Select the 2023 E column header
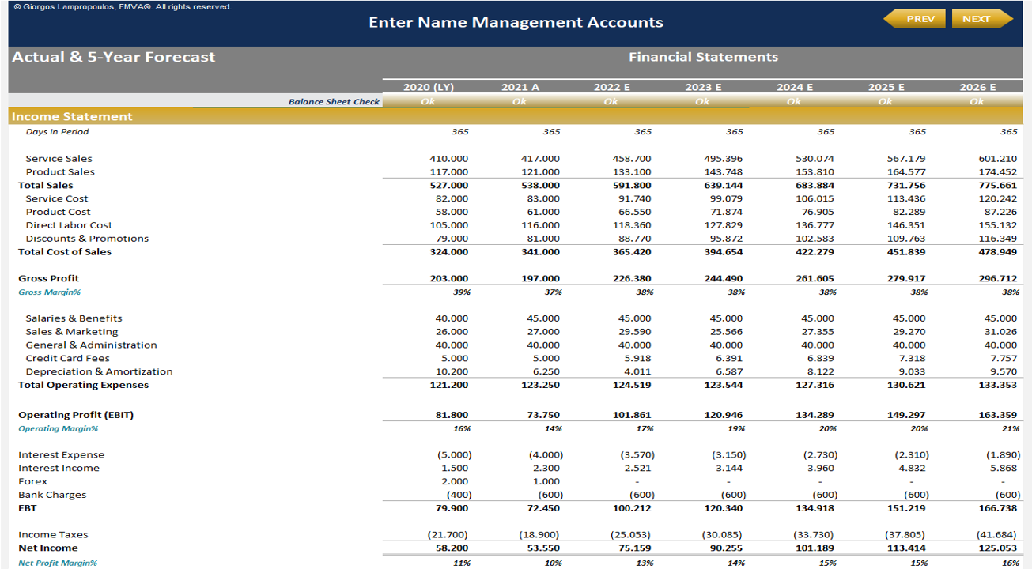Screen dimensions: 1032x569 pos(703,87)
